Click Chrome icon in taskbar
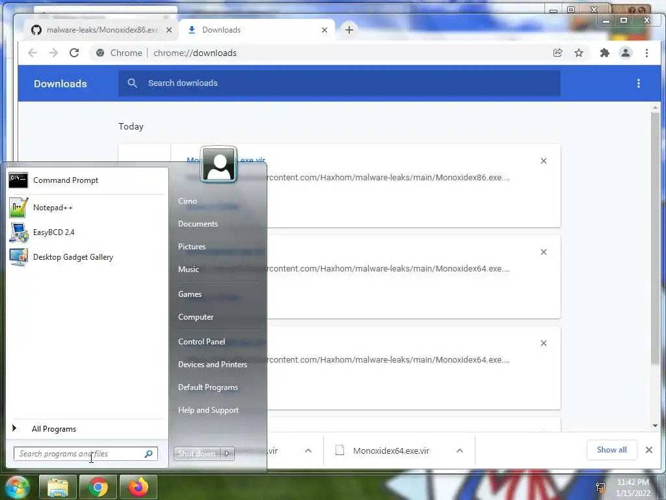 pos(98,487)
